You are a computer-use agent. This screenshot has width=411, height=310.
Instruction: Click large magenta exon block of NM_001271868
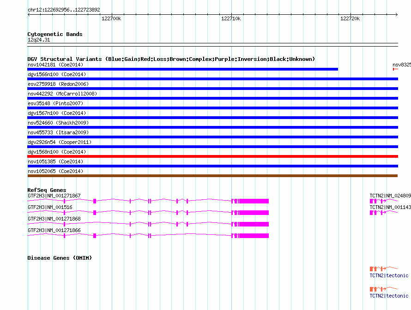254,224
